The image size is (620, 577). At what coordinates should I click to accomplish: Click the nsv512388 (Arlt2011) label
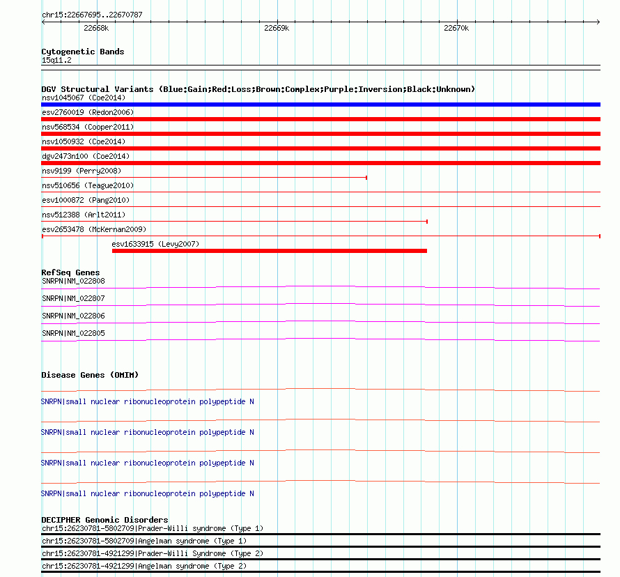click(84, 215)
